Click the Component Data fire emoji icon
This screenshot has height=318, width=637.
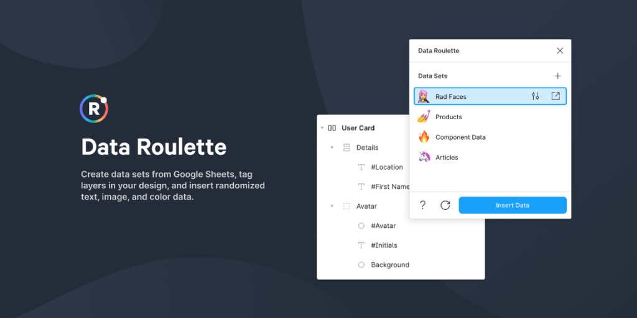pos(424,137)
